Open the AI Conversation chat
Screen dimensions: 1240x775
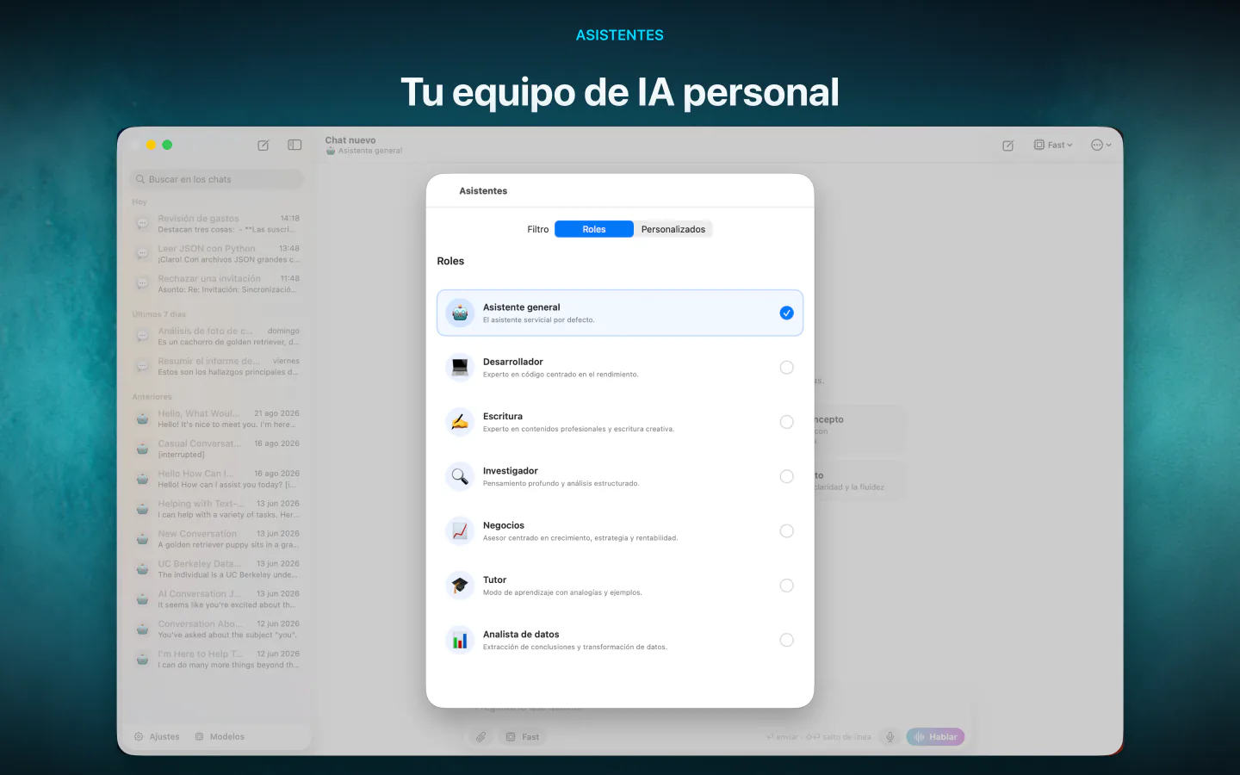pyautogui.click(x=217, y=599)
